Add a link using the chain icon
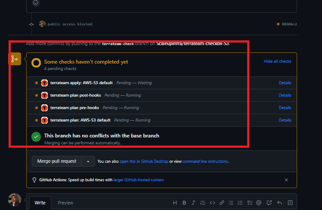 point(221,203)
